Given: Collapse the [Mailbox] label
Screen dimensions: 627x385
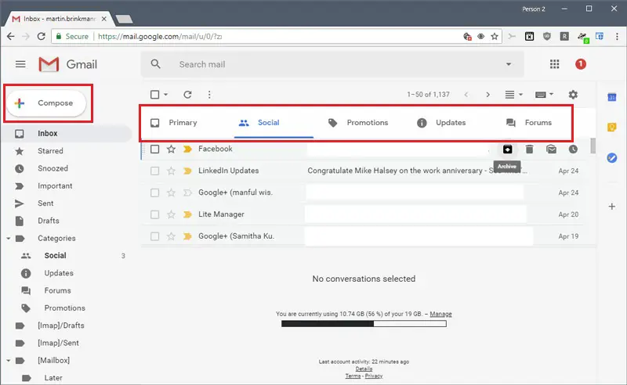Looking at the screenshot, I should click(8, 361).
